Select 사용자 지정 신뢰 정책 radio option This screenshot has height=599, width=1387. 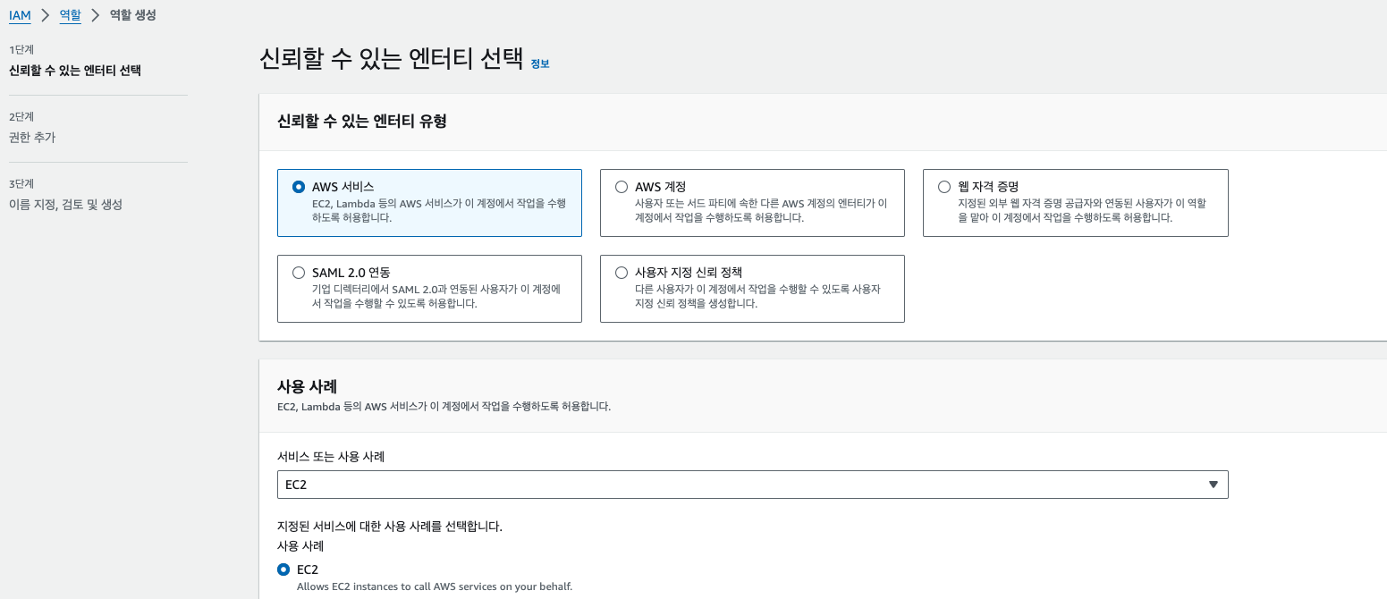point(622,273)
